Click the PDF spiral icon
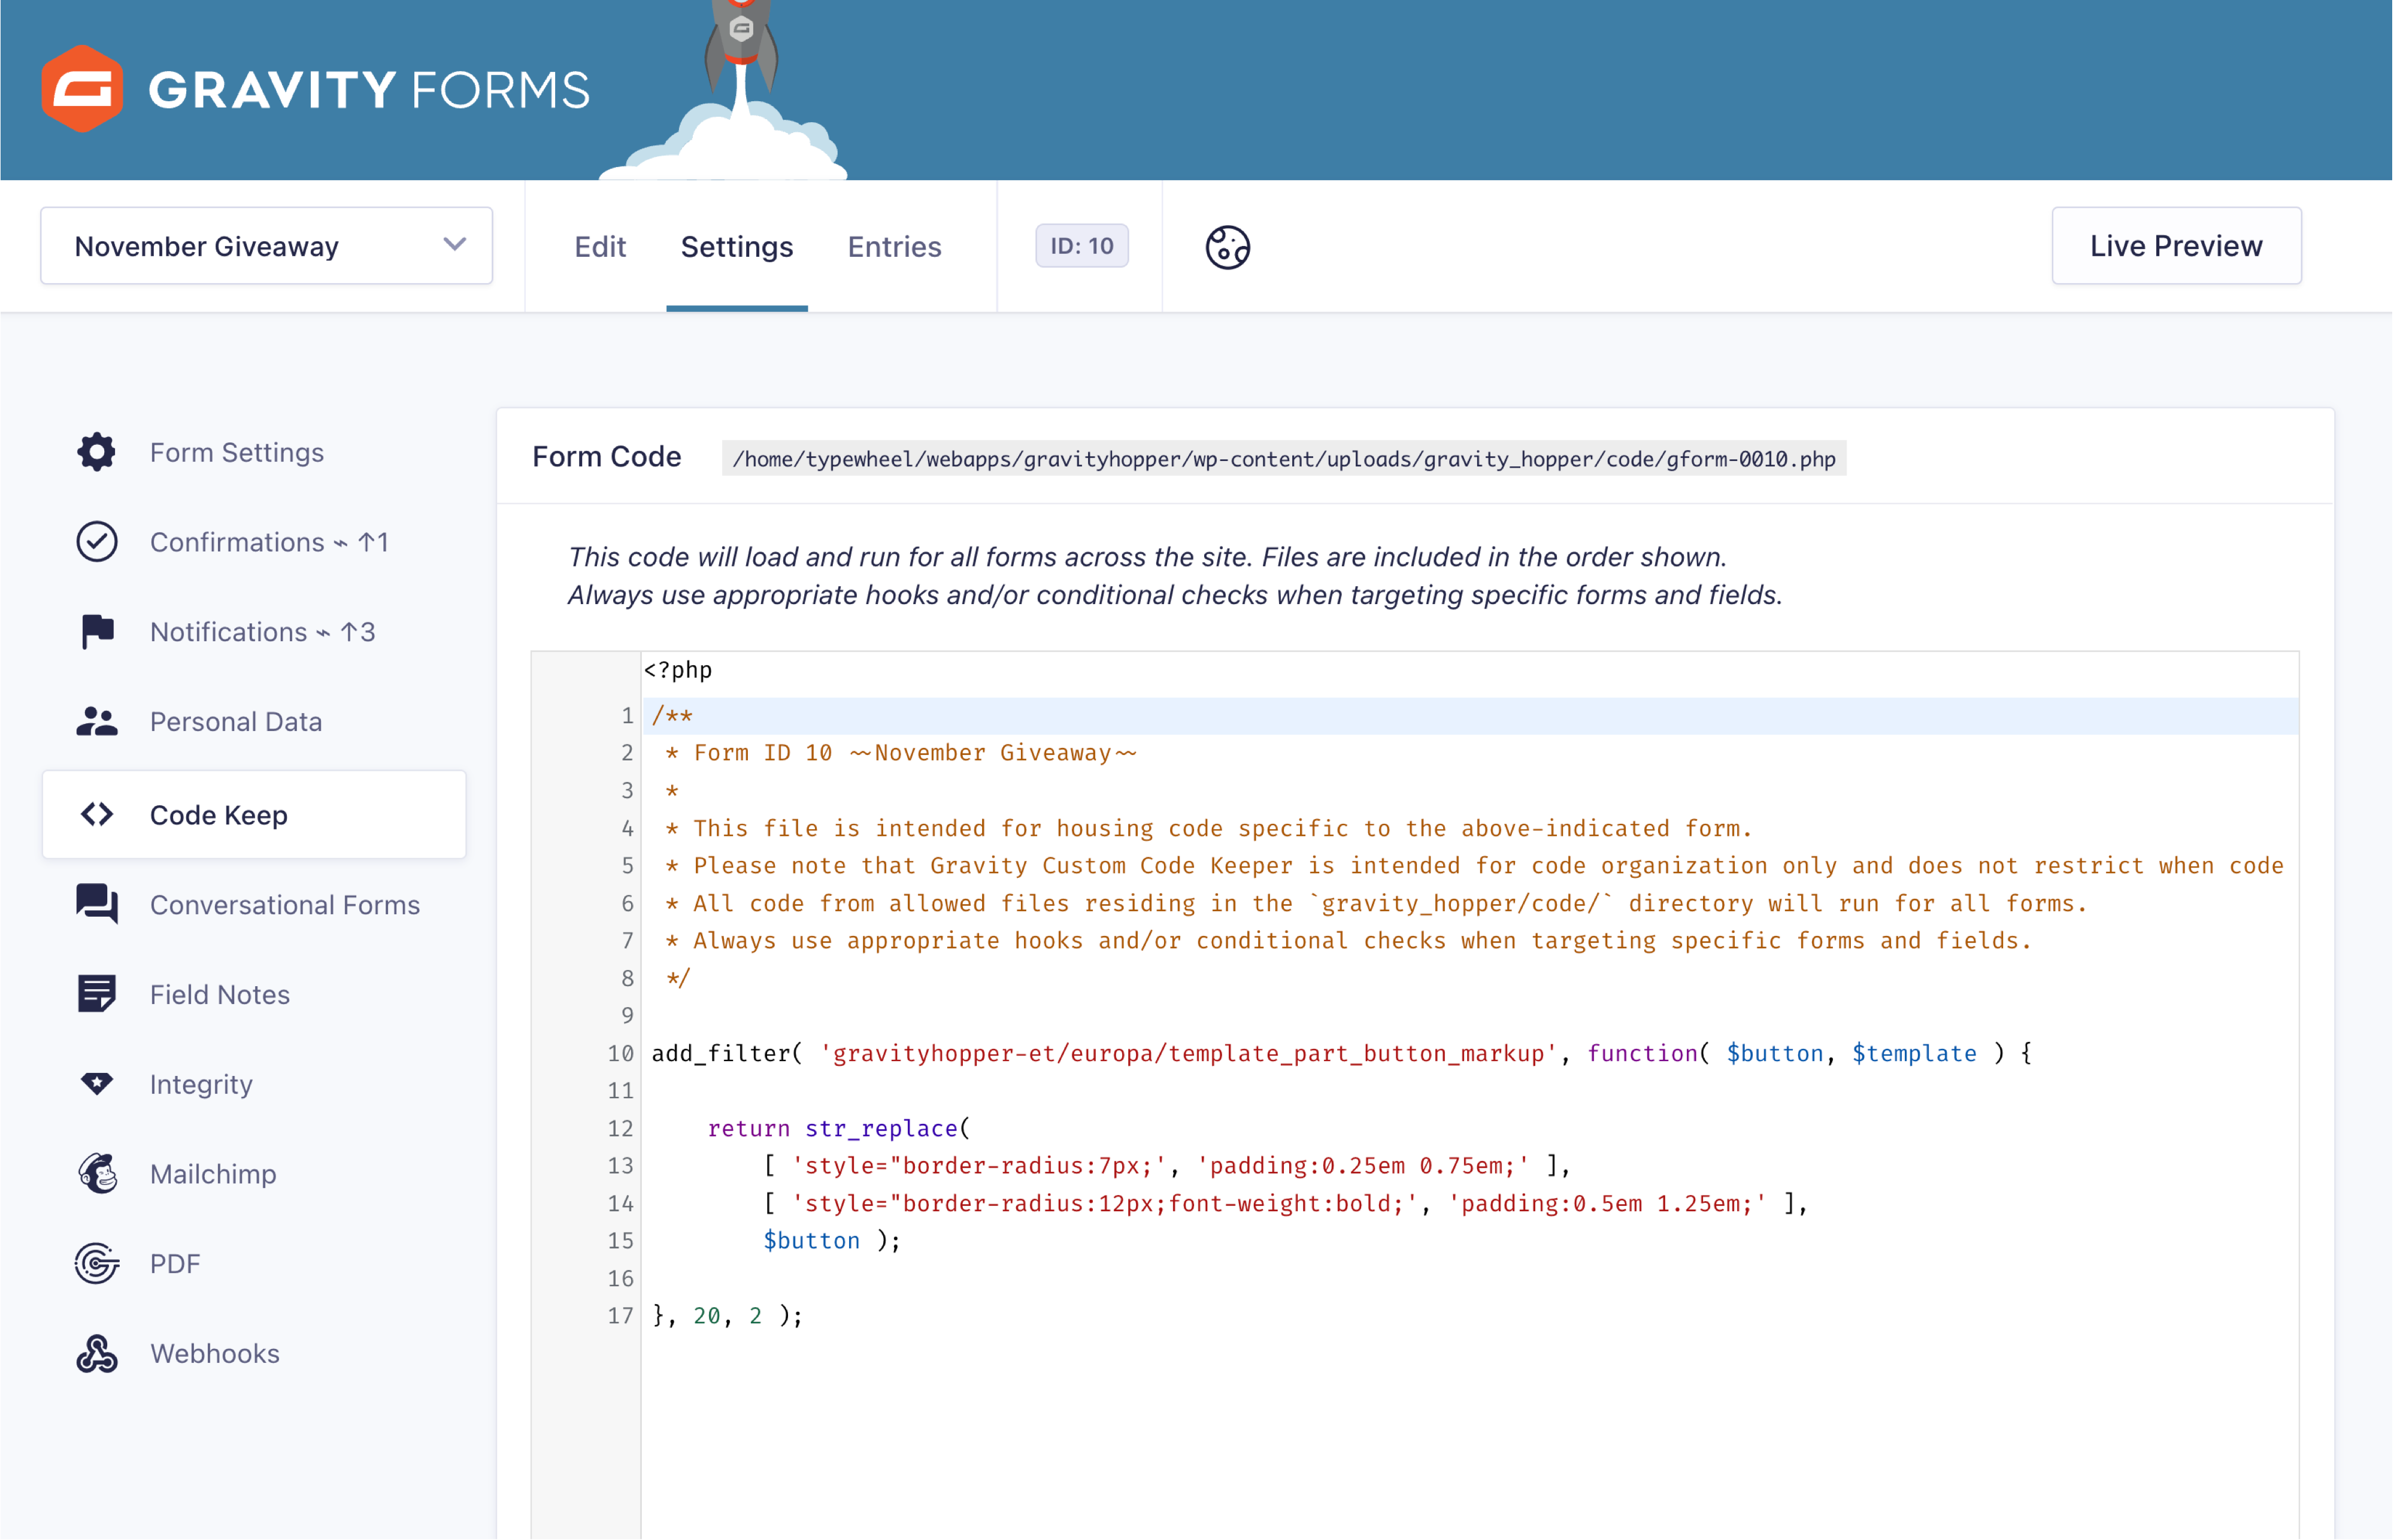 coord(97,1263)
